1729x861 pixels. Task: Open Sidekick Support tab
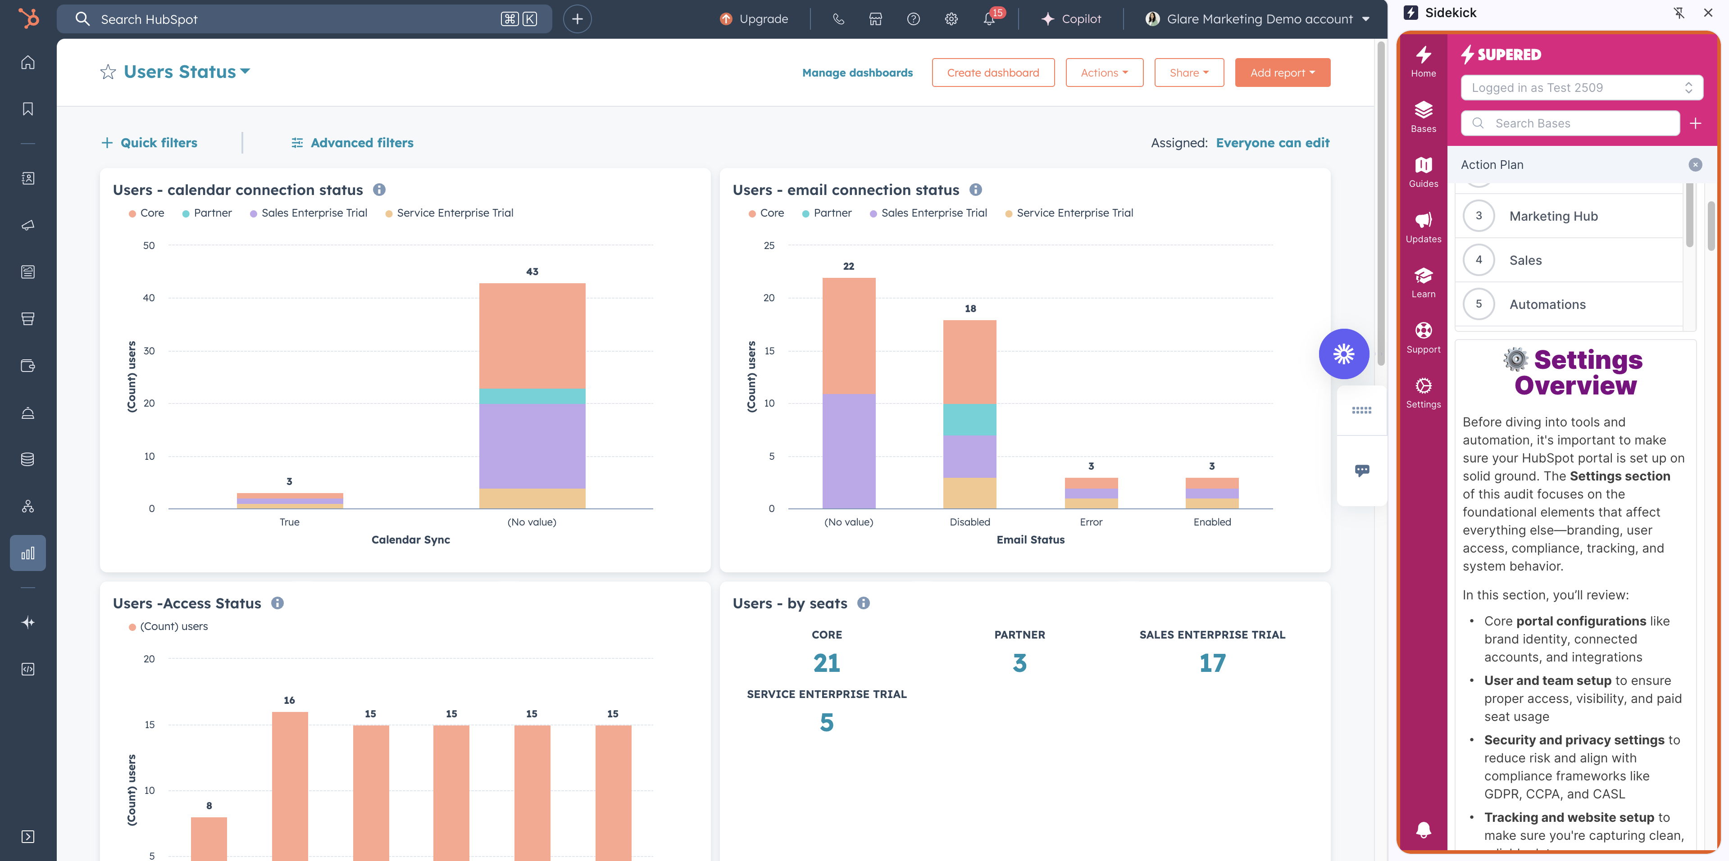(x=1423, y=338)
